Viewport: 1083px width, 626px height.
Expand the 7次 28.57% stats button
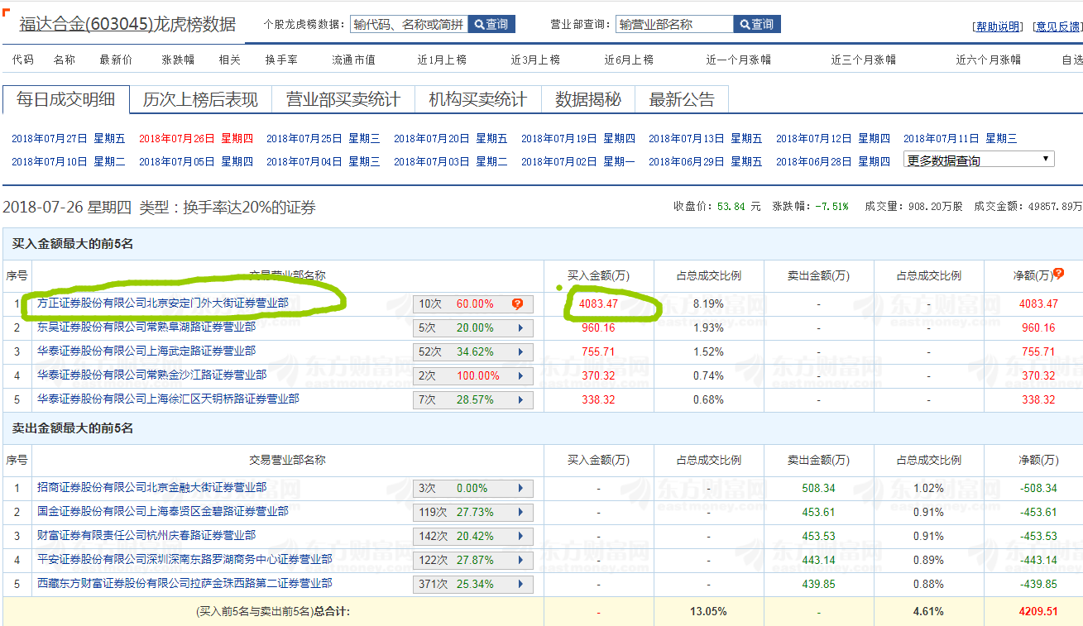click(x=473, y=400)
